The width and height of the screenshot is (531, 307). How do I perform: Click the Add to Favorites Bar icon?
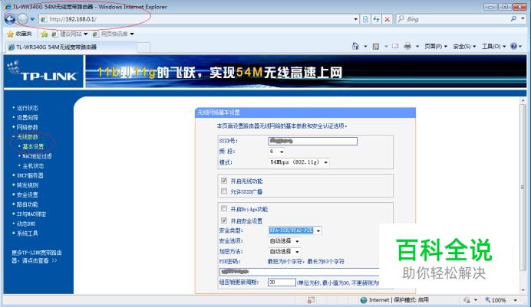pyautogui.click(x=45, y=34)
